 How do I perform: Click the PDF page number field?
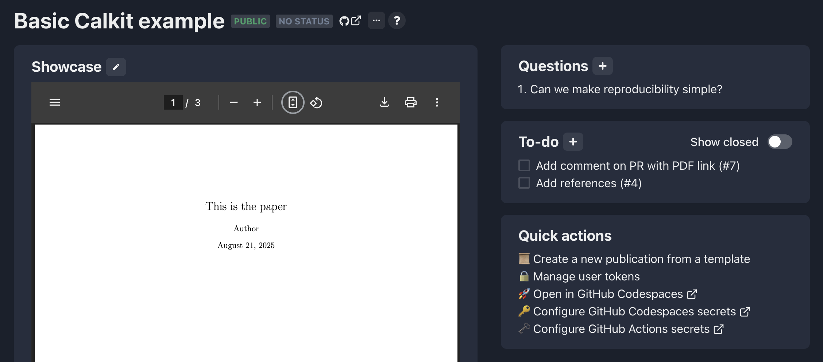pos(173,102)
